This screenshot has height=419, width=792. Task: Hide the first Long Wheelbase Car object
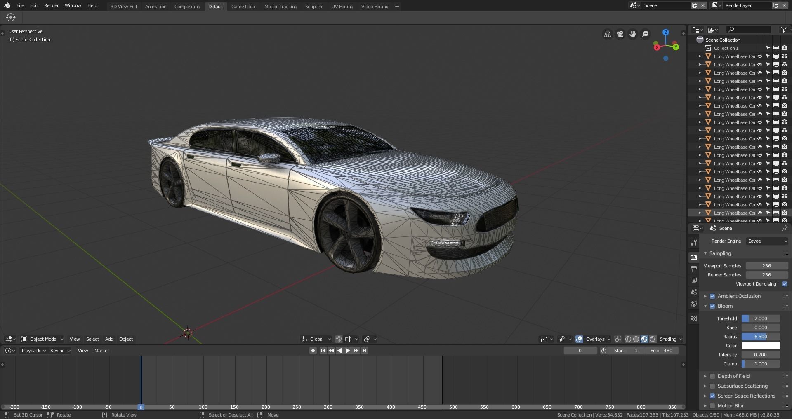pos(760,56)
